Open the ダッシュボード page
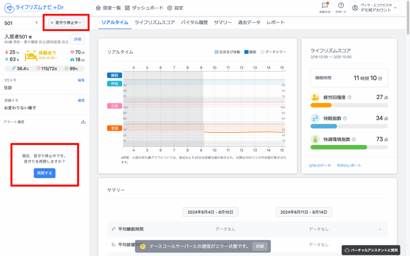The height and width of the screenshot is (256, 410). click(x=144, y=8)
